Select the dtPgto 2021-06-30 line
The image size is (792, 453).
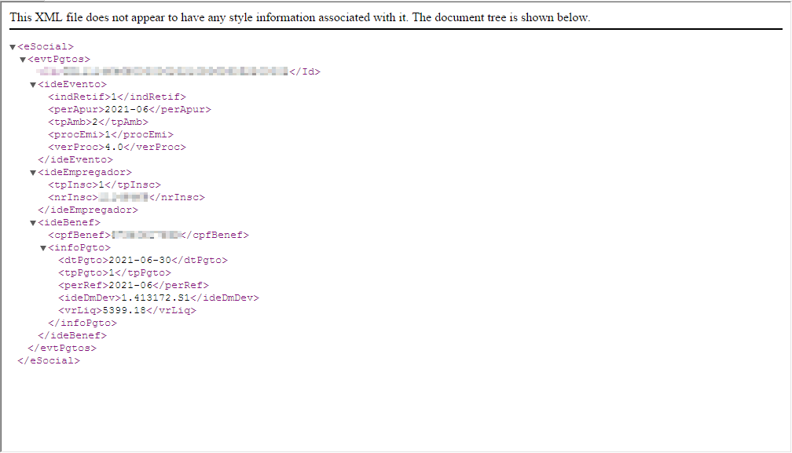(143, 261)
